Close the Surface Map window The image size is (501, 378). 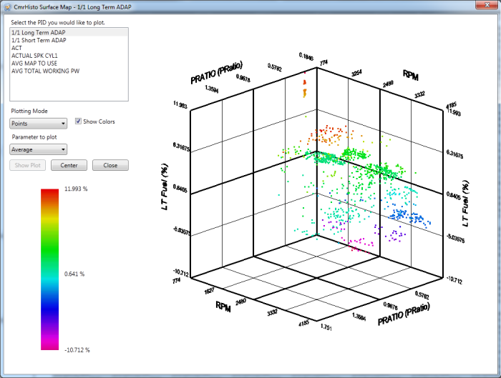487,5
